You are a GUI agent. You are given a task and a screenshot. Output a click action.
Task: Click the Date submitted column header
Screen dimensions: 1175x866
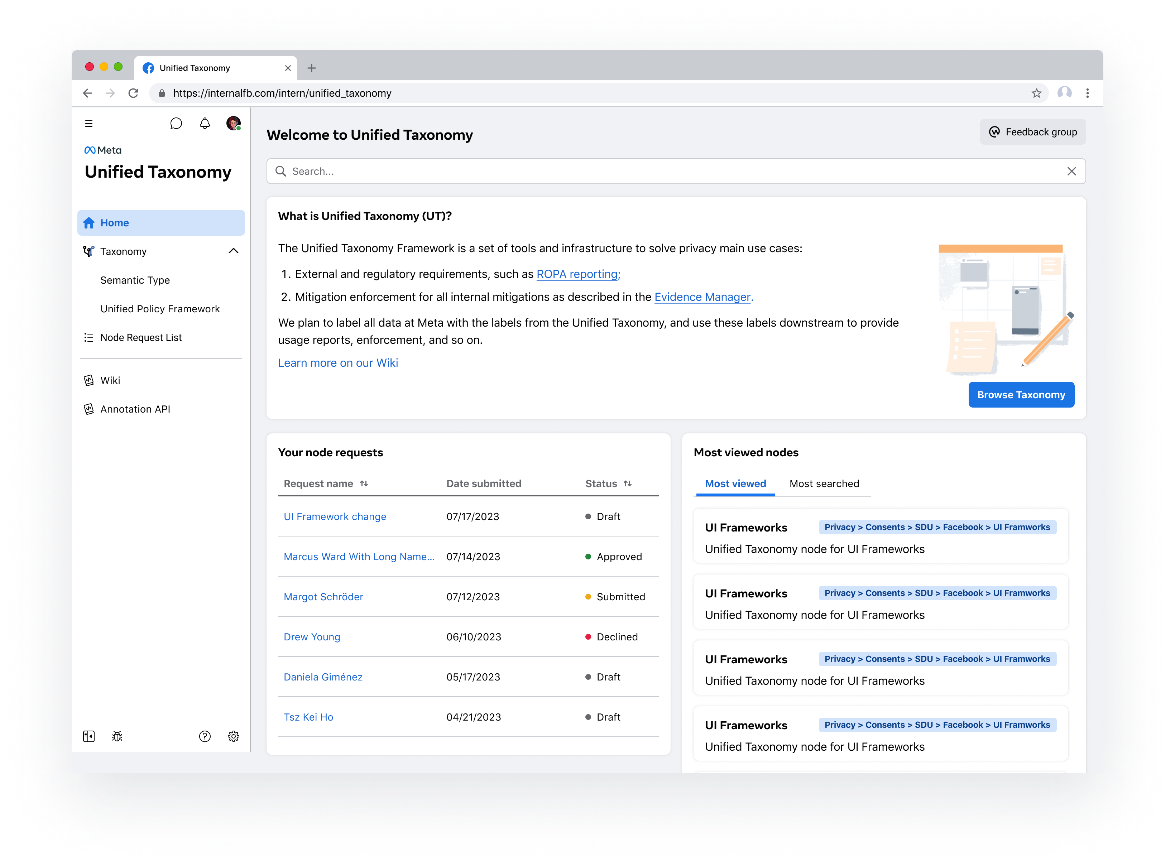click(x=484, y=484)
